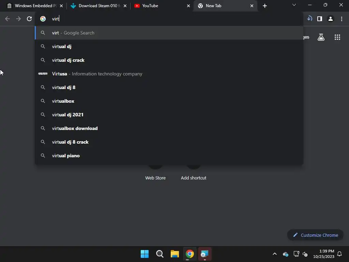Select the New Tab tab
Image resolution: width=349 pixels, height=262 pixels.
(225, 6)
